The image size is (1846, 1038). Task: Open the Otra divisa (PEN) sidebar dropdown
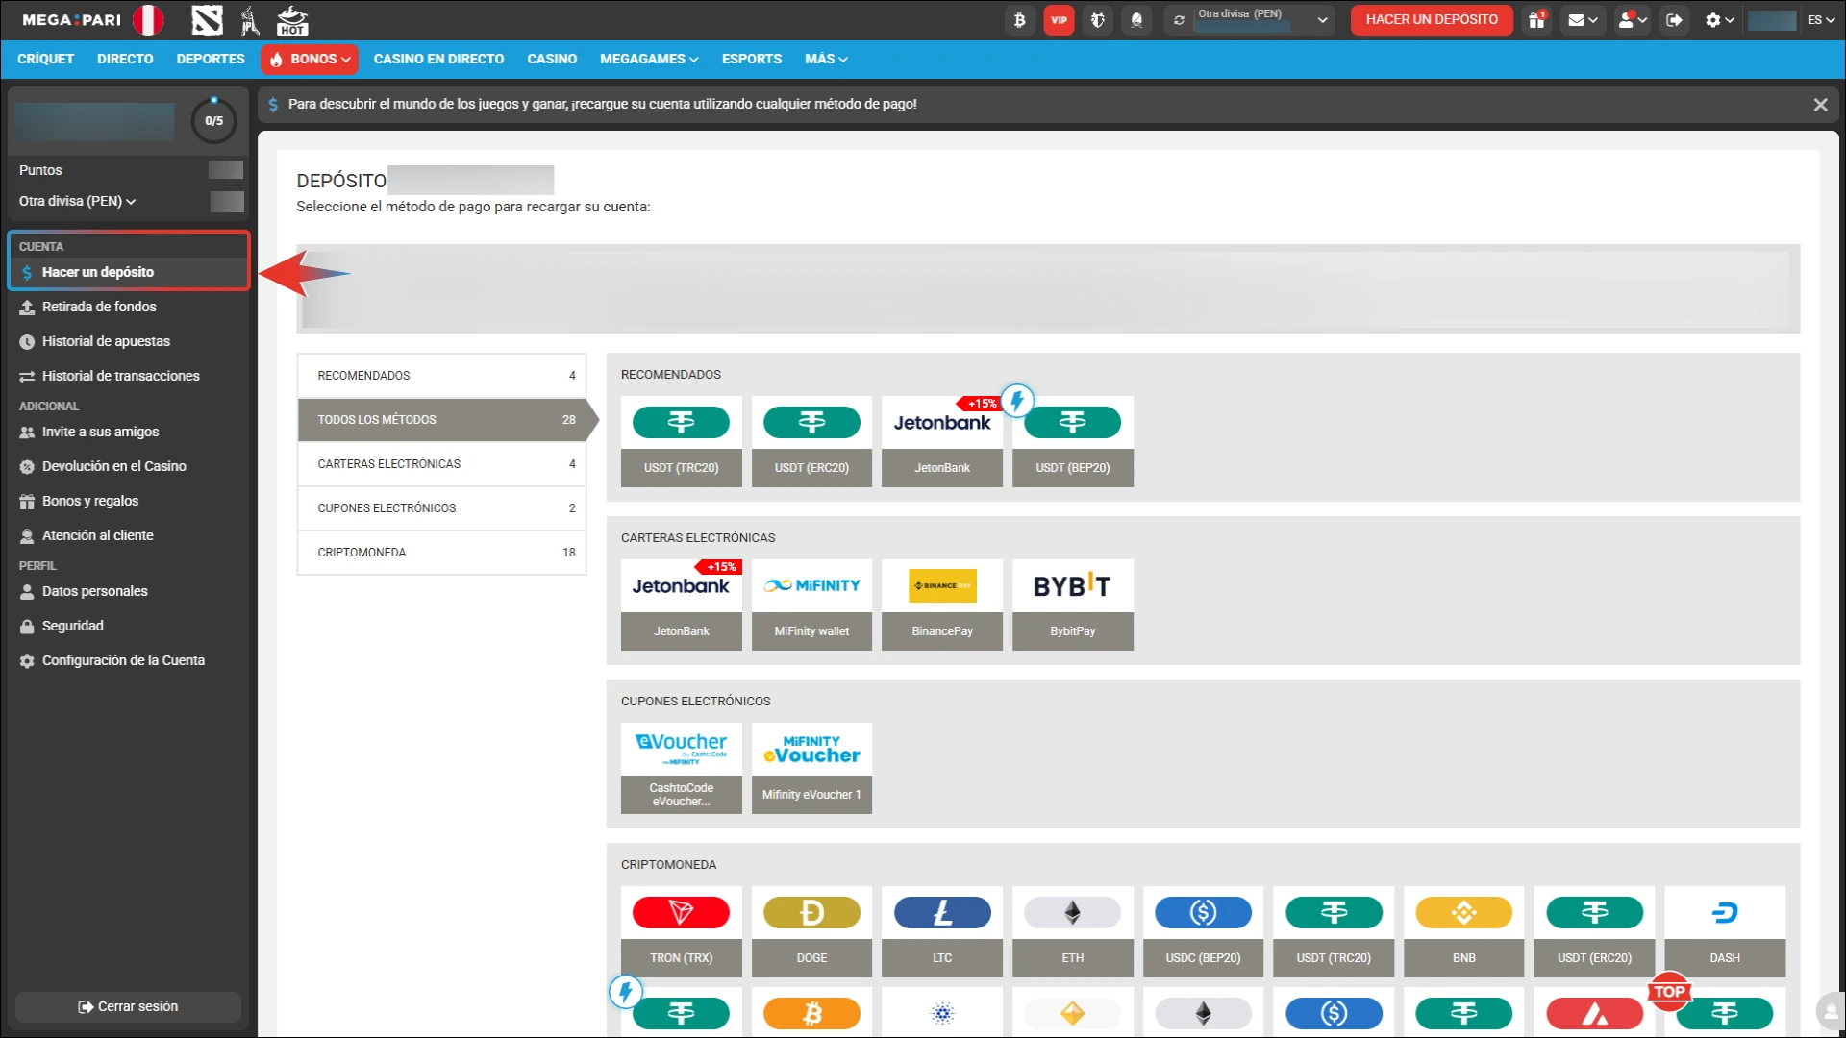coord(77,201)
